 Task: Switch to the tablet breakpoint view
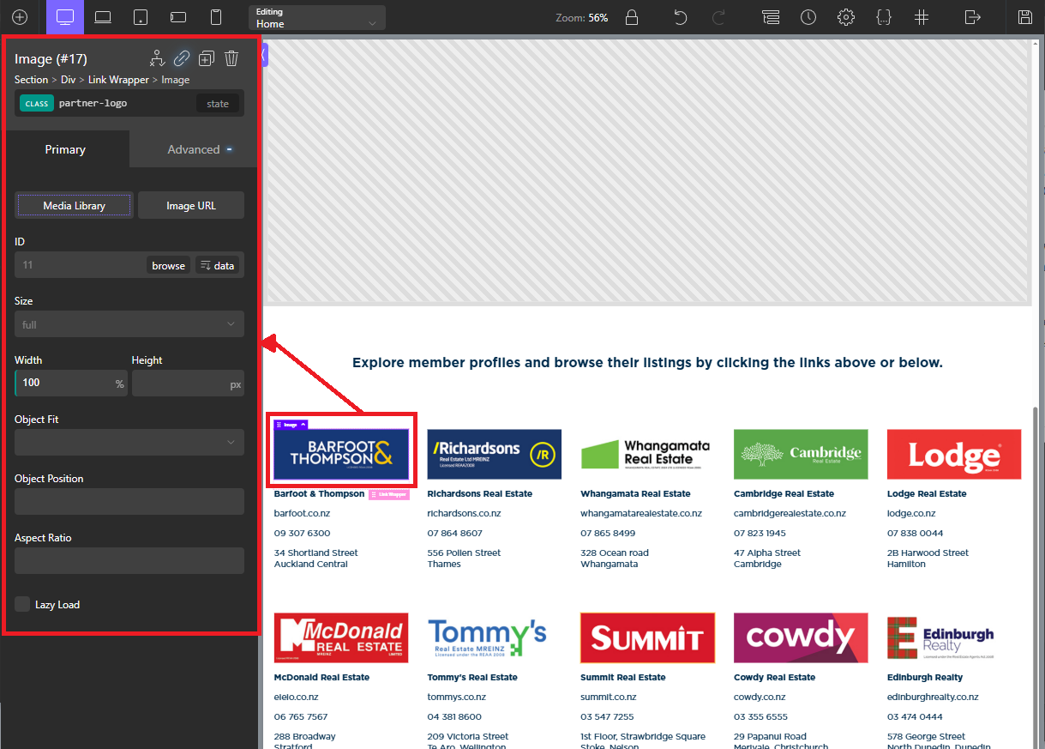click(141, 17)
